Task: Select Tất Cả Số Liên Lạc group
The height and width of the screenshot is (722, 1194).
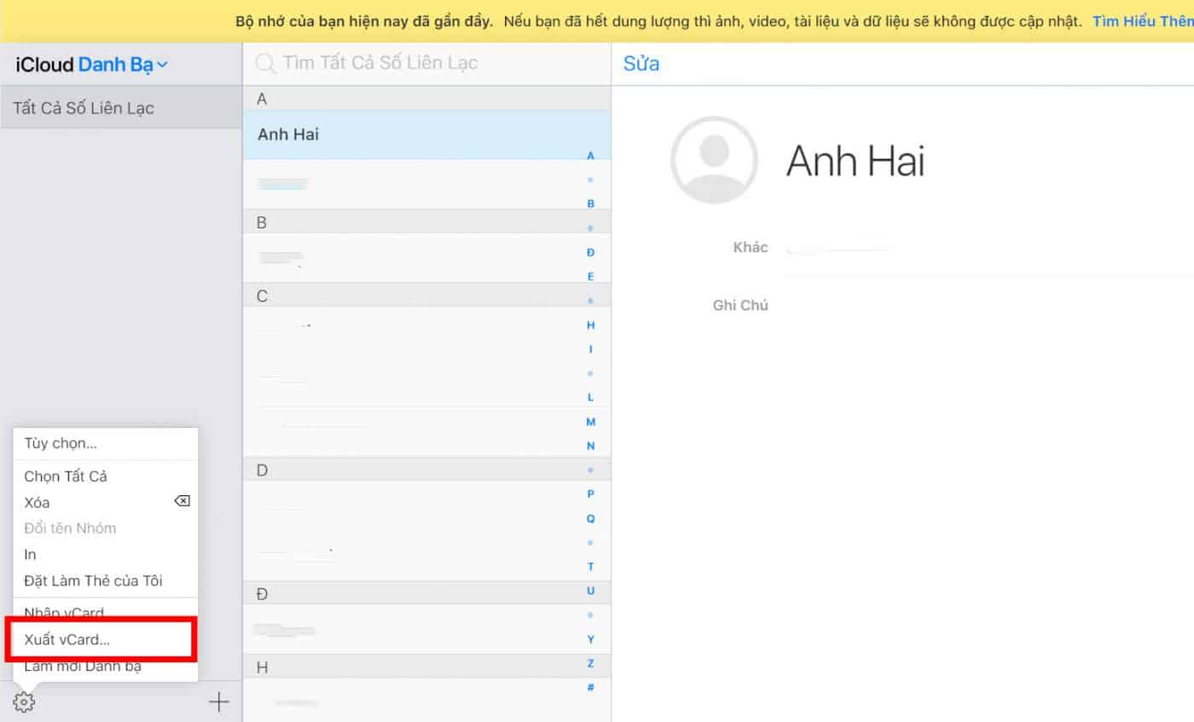Action: (84, 108)
